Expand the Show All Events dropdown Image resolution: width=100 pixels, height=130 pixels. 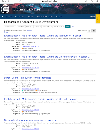58,27
